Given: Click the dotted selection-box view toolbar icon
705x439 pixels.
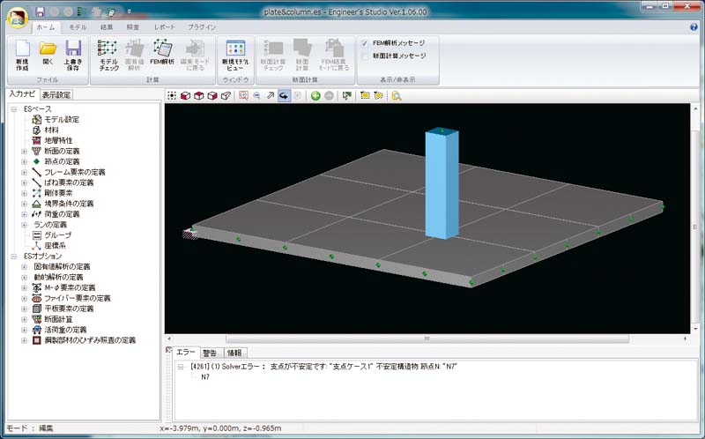Looking at the screenshot, I should click(172, 95).
